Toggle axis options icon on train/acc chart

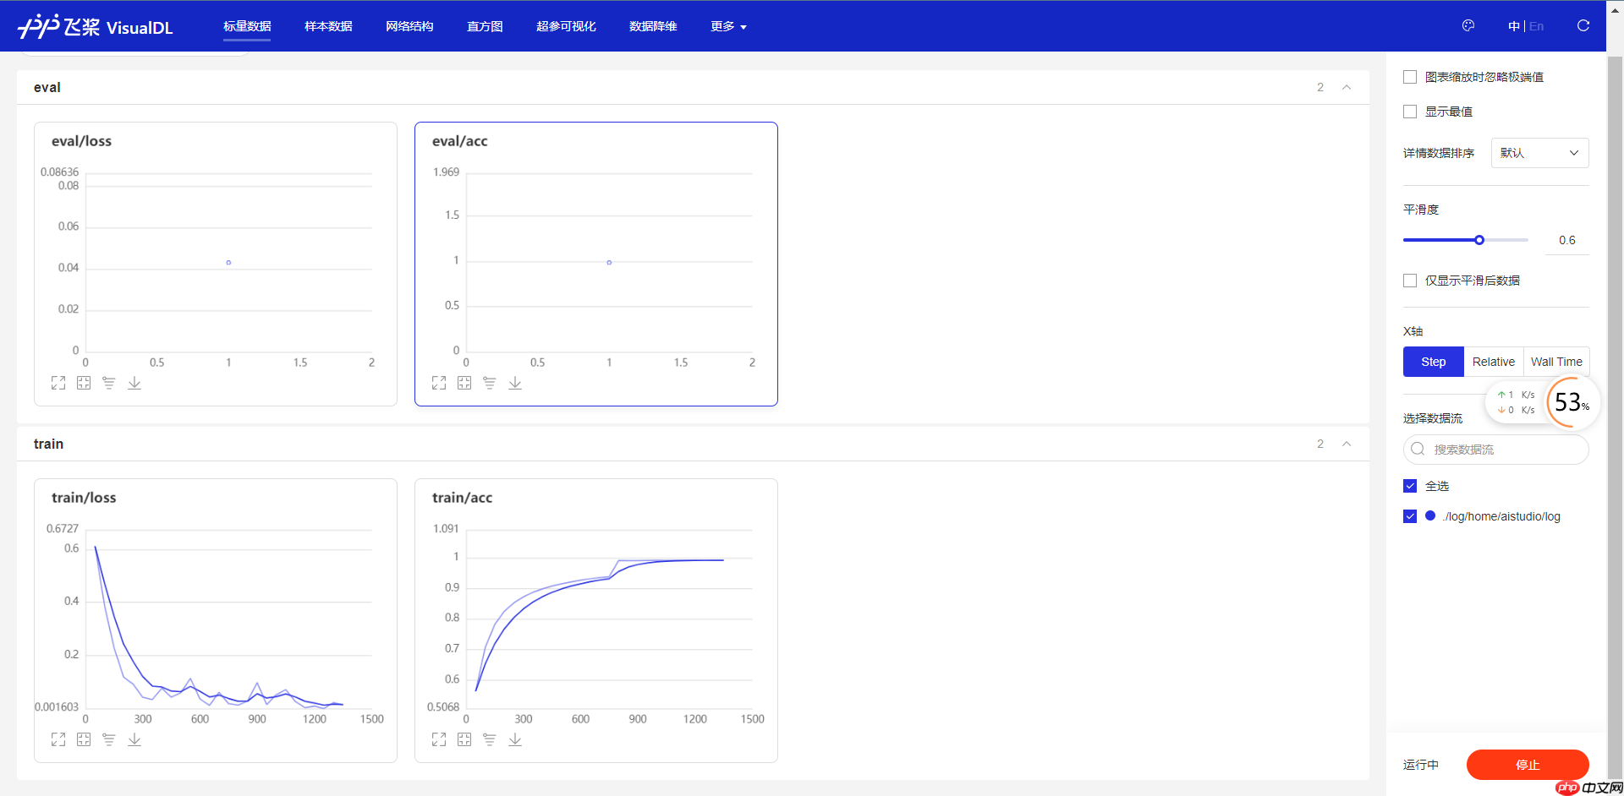pyautogui.click(x=490, y=739)
